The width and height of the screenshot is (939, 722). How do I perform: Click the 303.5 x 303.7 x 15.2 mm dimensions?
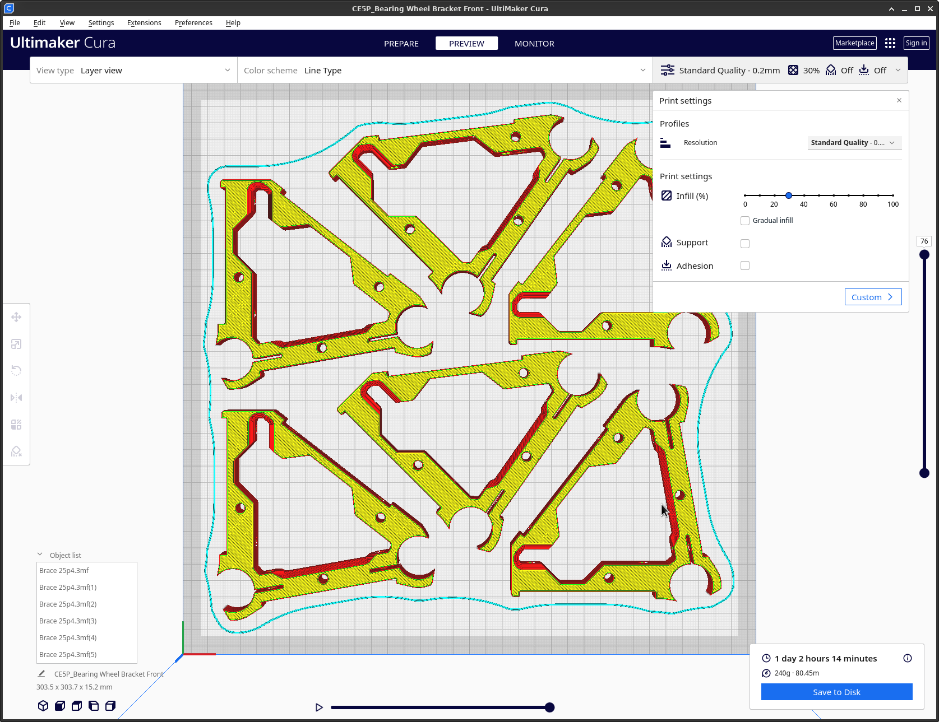click(x=75, y=687)
